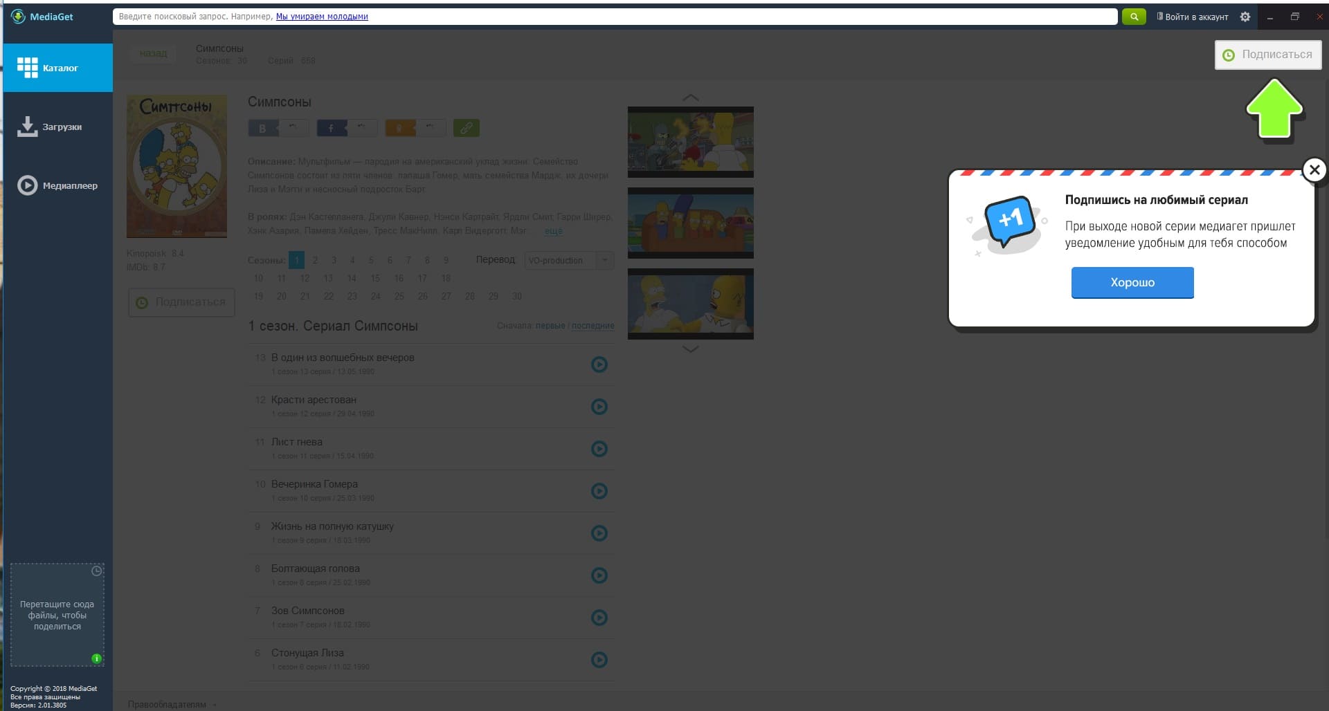Share on VK button
1329x711 pixels.
(x=278, y=128)
